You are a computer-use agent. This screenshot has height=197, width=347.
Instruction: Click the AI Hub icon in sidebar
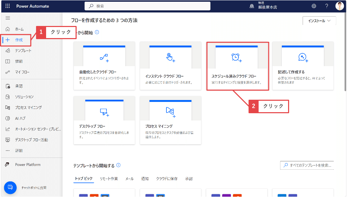coord(8,118)
